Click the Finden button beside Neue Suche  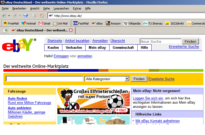tap(190, 41)
